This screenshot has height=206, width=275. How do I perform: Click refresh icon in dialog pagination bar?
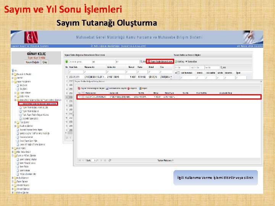(110, 160)
